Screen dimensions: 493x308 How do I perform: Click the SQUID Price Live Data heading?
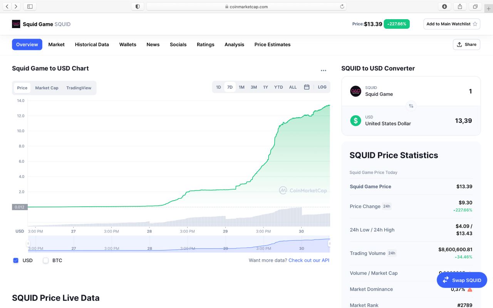click(x=56, y=298)
